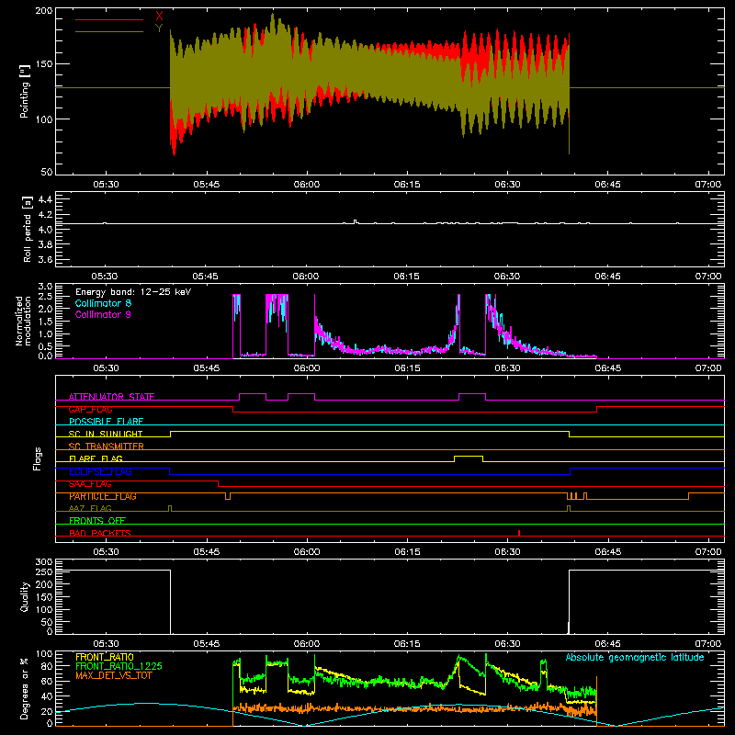Image resolution: width=735 pixels, height=735 pixels.
Task: Click the 50 tick on pointing axis
Action: click(47, 172)
